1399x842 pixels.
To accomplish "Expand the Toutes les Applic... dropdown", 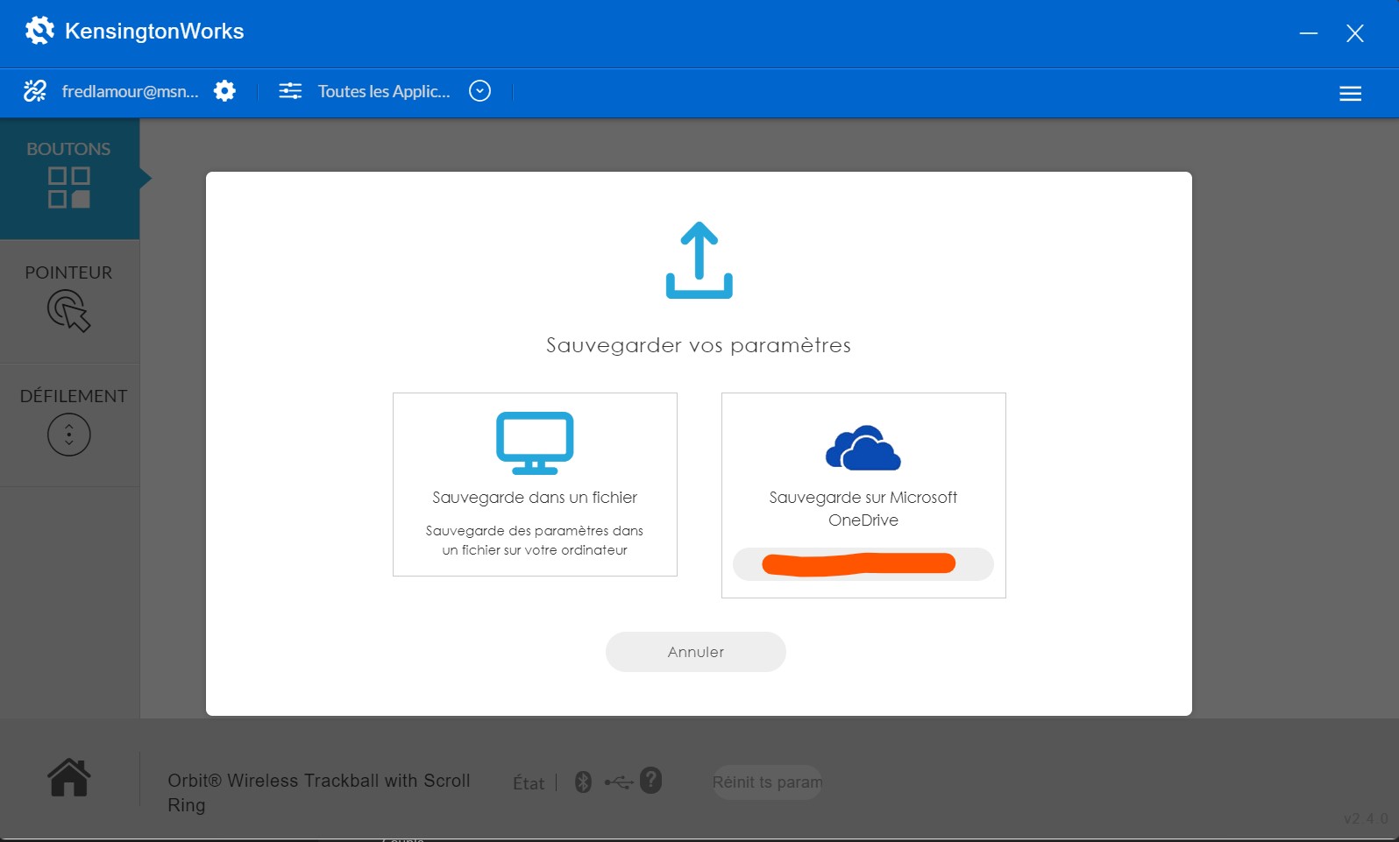I will pyautogui.click(x=479, y=91).
